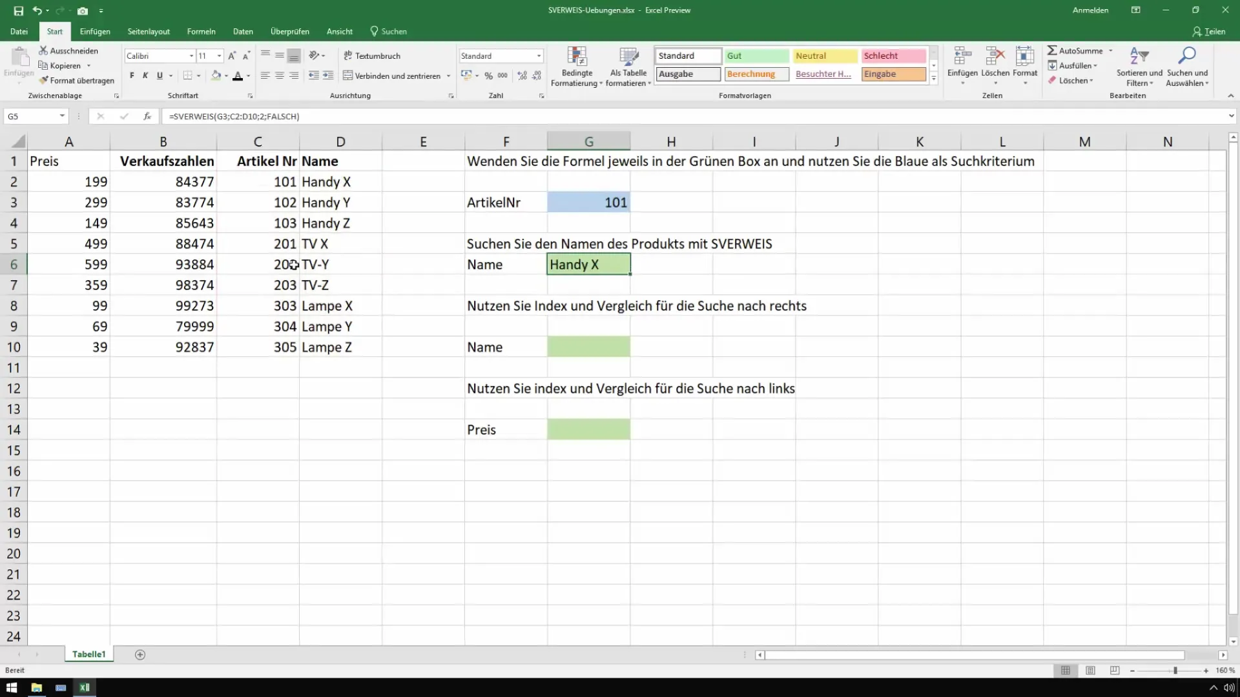Click Kopieren copy button

60,65
